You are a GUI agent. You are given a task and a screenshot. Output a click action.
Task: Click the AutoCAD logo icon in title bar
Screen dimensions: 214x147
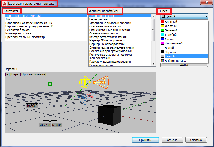tap(4, 4)
